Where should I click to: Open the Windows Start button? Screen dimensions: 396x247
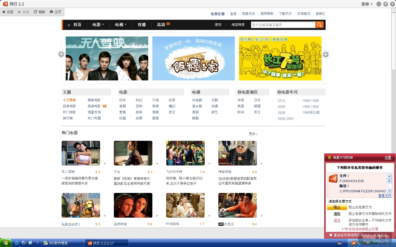pos(6,243)
